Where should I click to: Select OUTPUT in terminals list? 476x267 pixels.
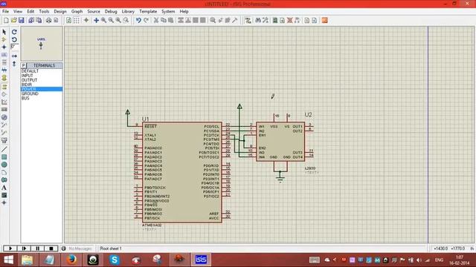(29, 80)
